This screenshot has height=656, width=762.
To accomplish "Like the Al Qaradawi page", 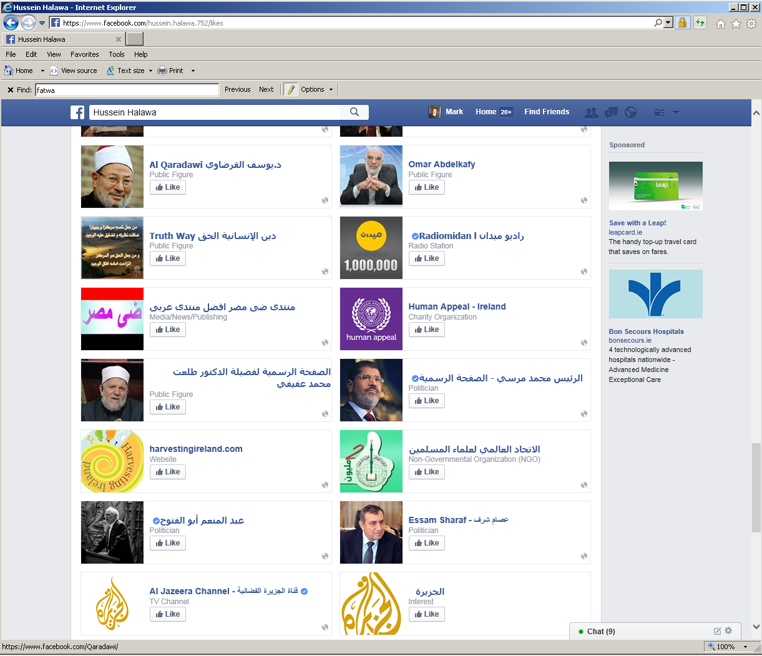I will (x=168, y=187).
